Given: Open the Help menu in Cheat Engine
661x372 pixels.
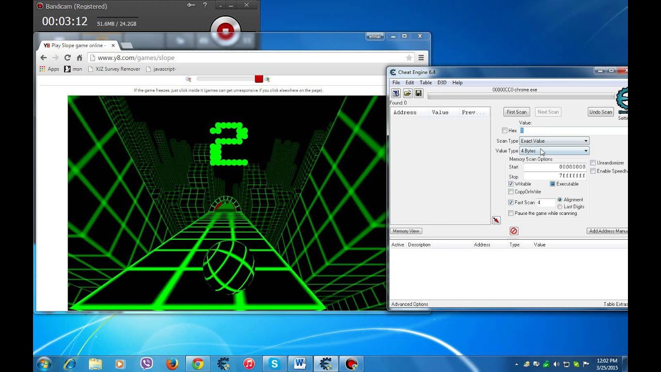Looking at the screenshot, I should pos(458,83).
